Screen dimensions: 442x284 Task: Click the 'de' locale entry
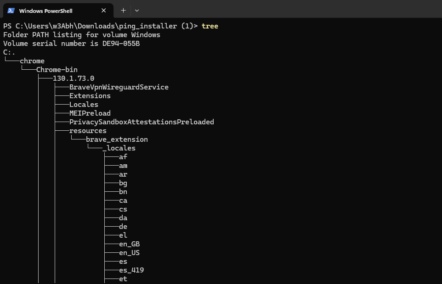(x=123, y=227)
